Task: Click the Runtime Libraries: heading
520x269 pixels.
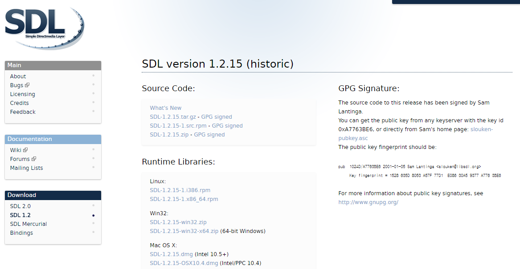Action: 178,162
